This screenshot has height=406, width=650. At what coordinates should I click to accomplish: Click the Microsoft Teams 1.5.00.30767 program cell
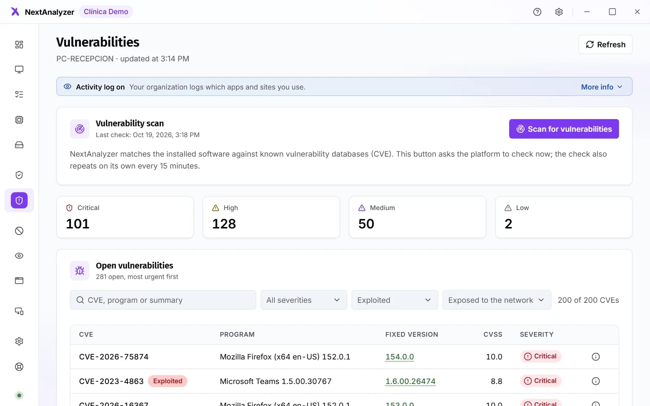pyautogui.click(x=276, y=381)
